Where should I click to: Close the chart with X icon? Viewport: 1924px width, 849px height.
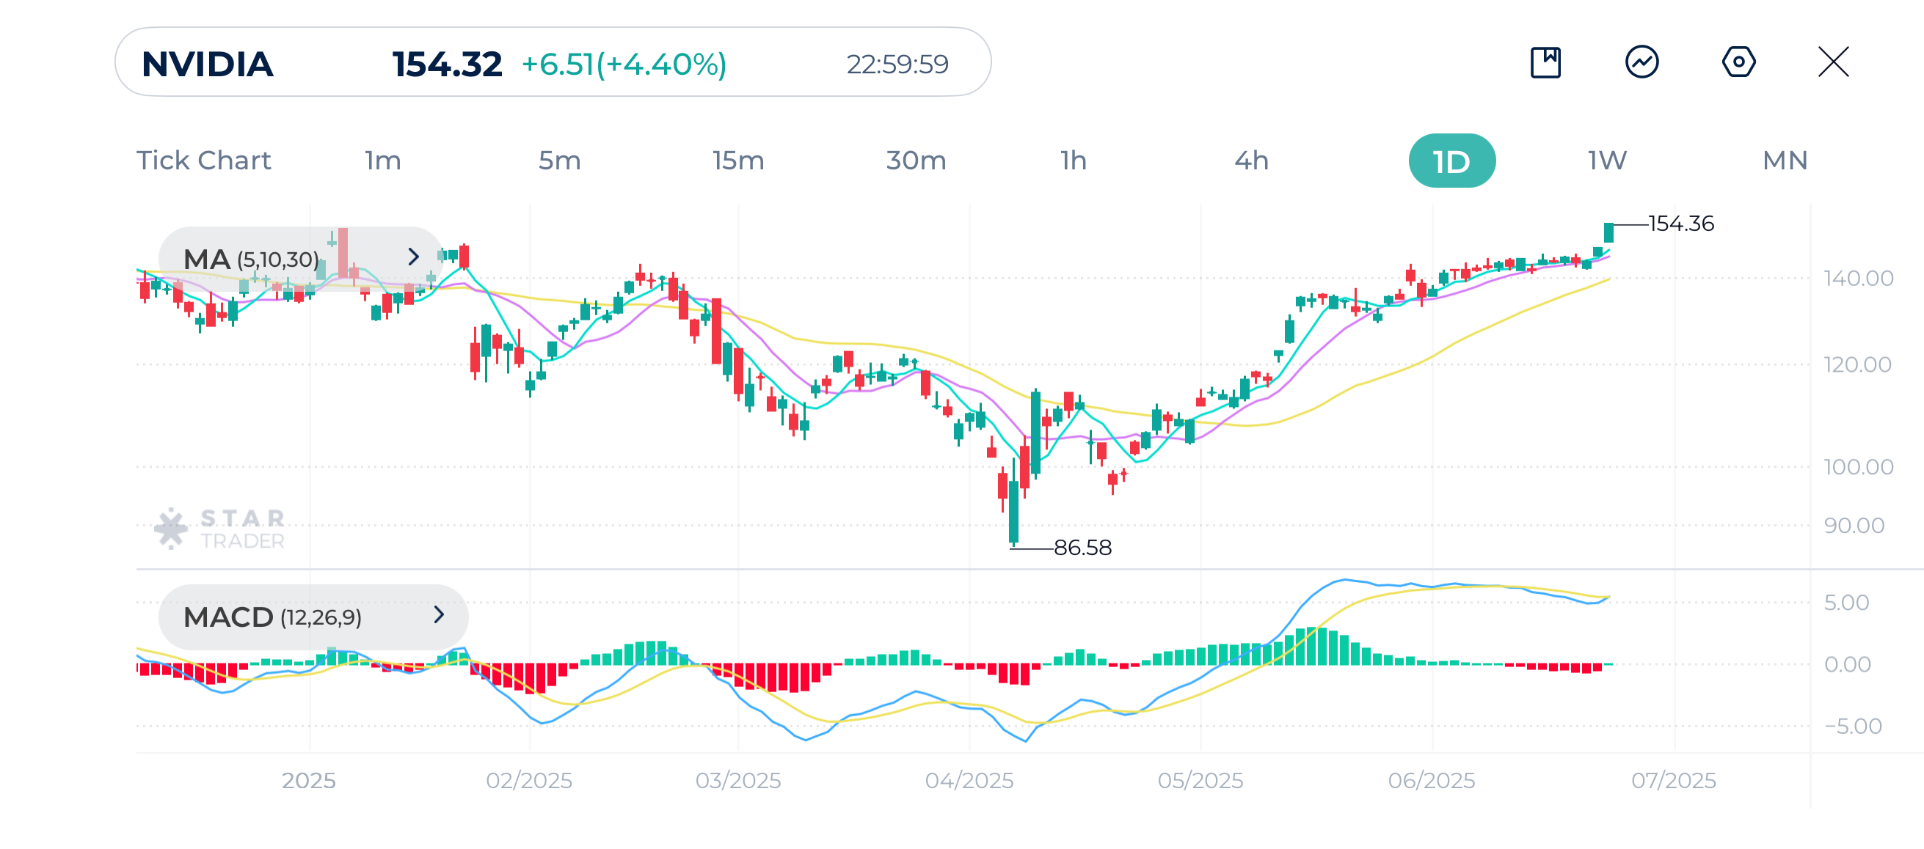coord(1833,62)
